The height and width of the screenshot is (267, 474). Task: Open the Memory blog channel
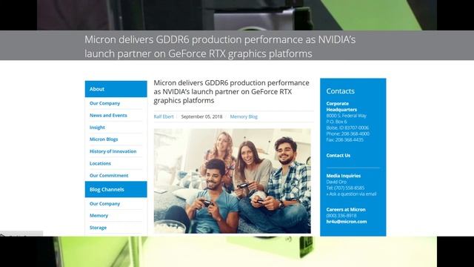[x=99, y=216]
